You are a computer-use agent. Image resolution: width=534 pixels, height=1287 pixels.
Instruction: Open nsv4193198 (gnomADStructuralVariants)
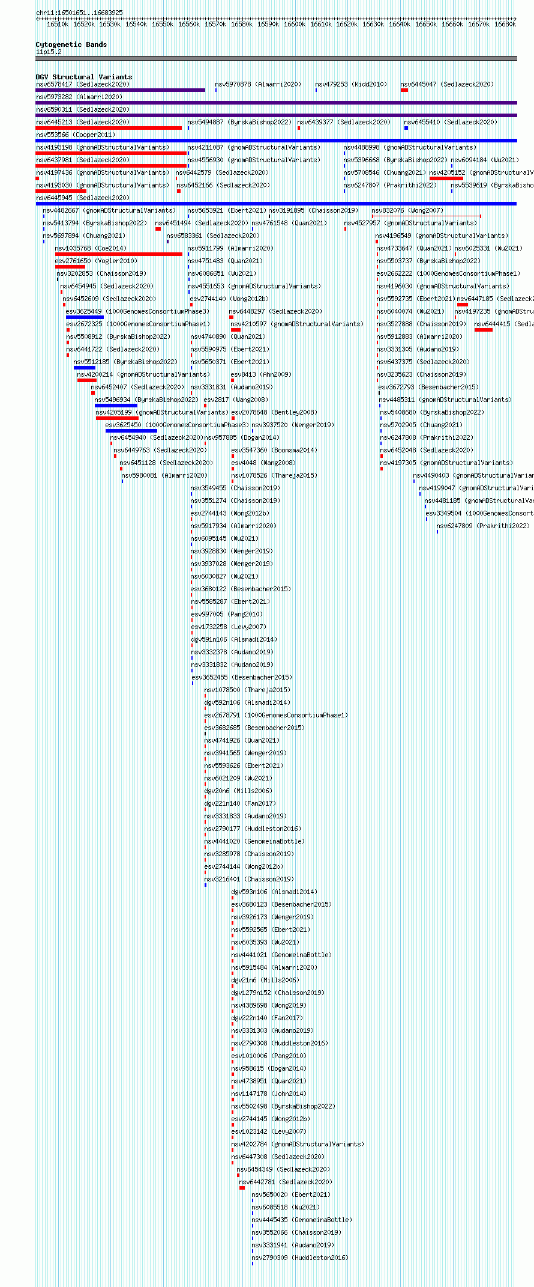[x=103, y=148]
